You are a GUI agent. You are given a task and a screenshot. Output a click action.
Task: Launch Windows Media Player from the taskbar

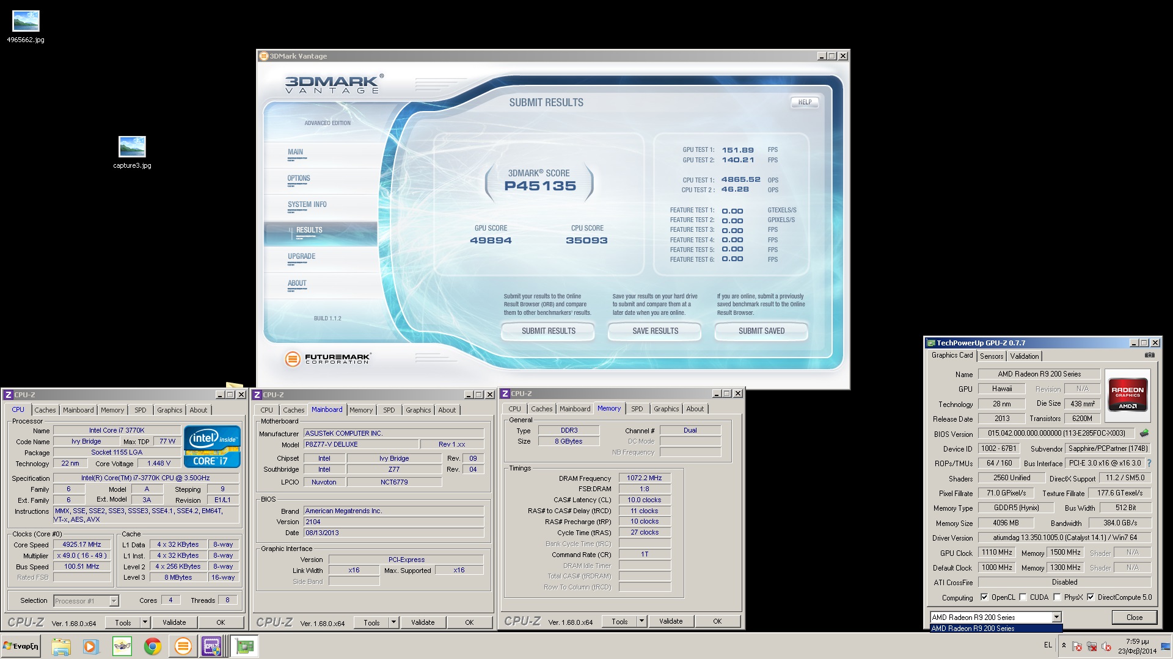pos(91,646)
